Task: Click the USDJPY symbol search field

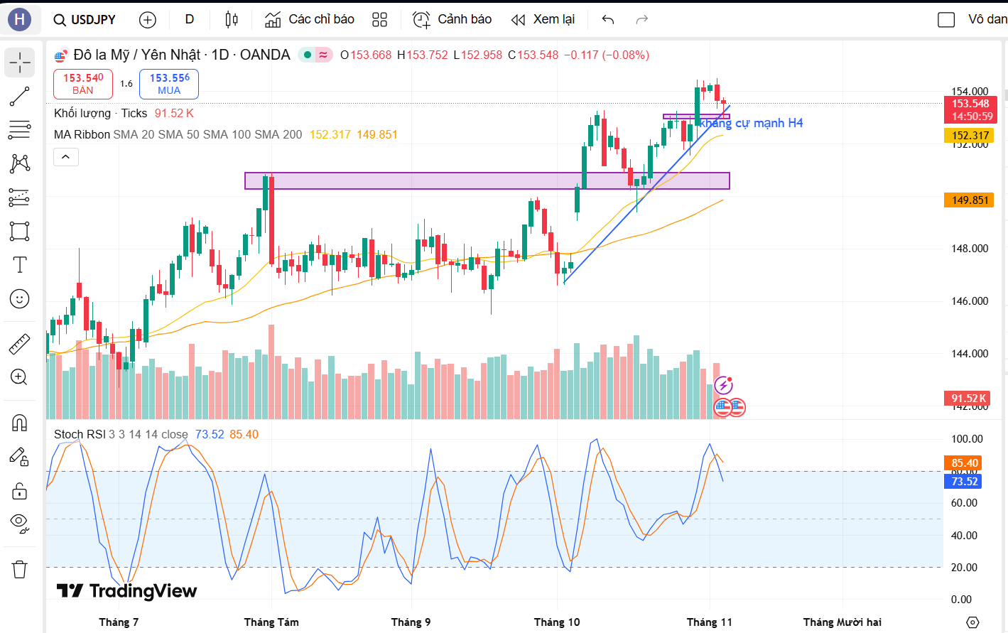Action: (x=85, y=20)
